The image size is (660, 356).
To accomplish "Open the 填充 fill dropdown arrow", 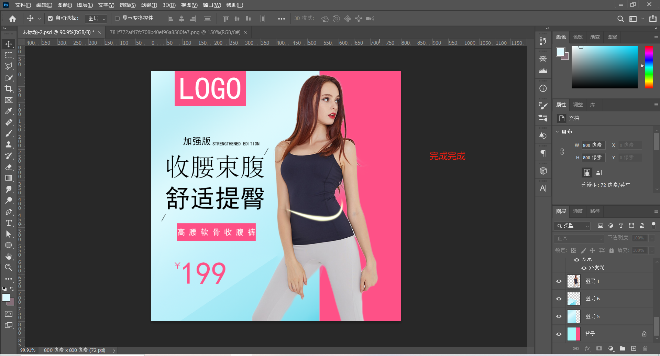I will tap(652, 250).
